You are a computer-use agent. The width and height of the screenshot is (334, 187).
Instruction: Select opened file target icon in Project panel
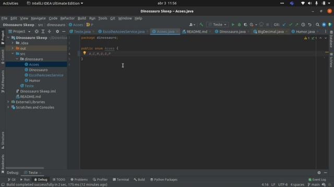(37, 31)
